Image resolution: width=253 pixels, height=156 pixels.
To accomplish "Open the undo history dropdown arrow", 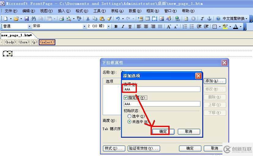I will (123, 19).
